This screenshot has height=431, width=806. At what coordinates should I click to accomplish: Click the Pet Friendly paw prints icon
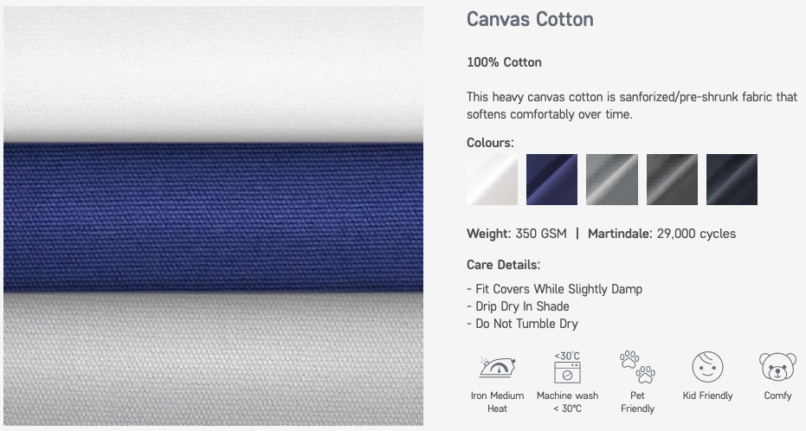pos(637,367)
